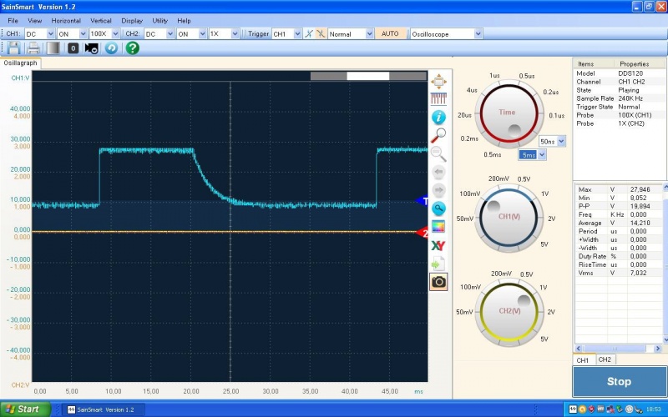Viewport: 668px width, 417px height.
Task: Select the falling edge trigger slope
Action: (x=320, y=34)
